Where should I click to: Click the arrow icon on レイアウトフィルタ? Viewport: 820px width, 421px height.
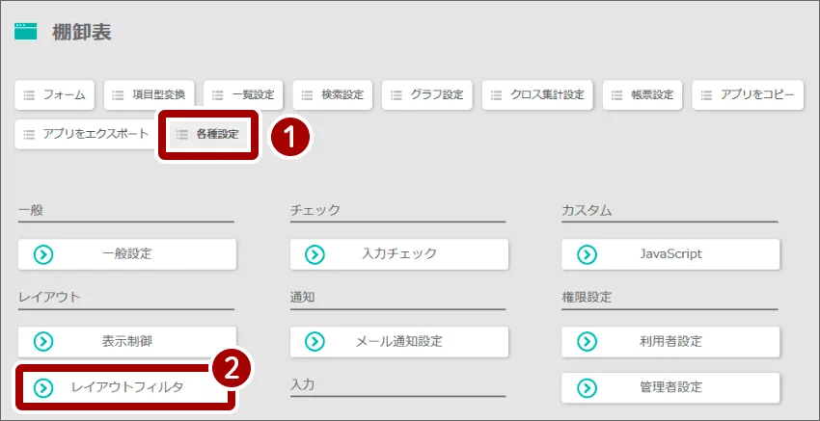(x=43, y=388)
